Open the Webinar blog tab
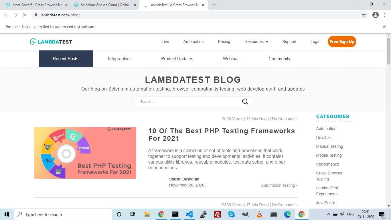This screenshot has height=220, width=391. [231, 59]
